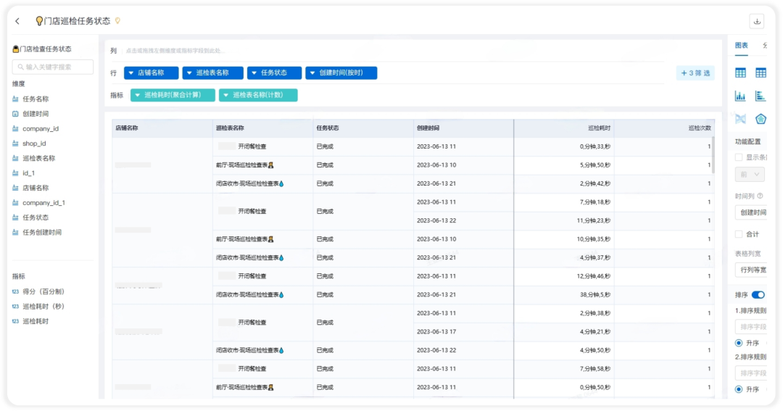Image resolution: width=783 pixels, height=411 pixels.
Task: Select the plain table chart icon
Action: pos(740,73)
